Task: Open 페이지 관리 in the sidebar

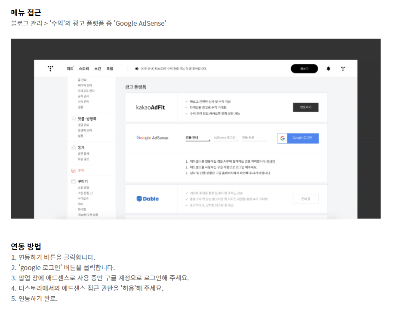Action: [x=85, y=85]
